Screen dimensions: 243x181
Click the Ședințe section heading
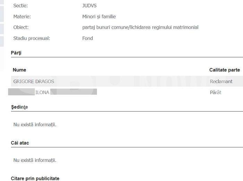click(19, 107)
